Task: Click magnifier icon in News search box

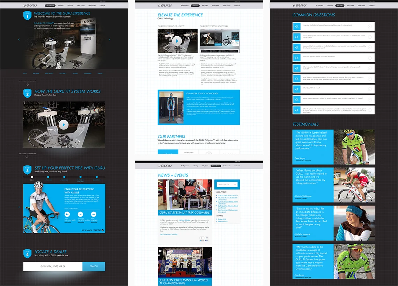Action: (235, 184)
